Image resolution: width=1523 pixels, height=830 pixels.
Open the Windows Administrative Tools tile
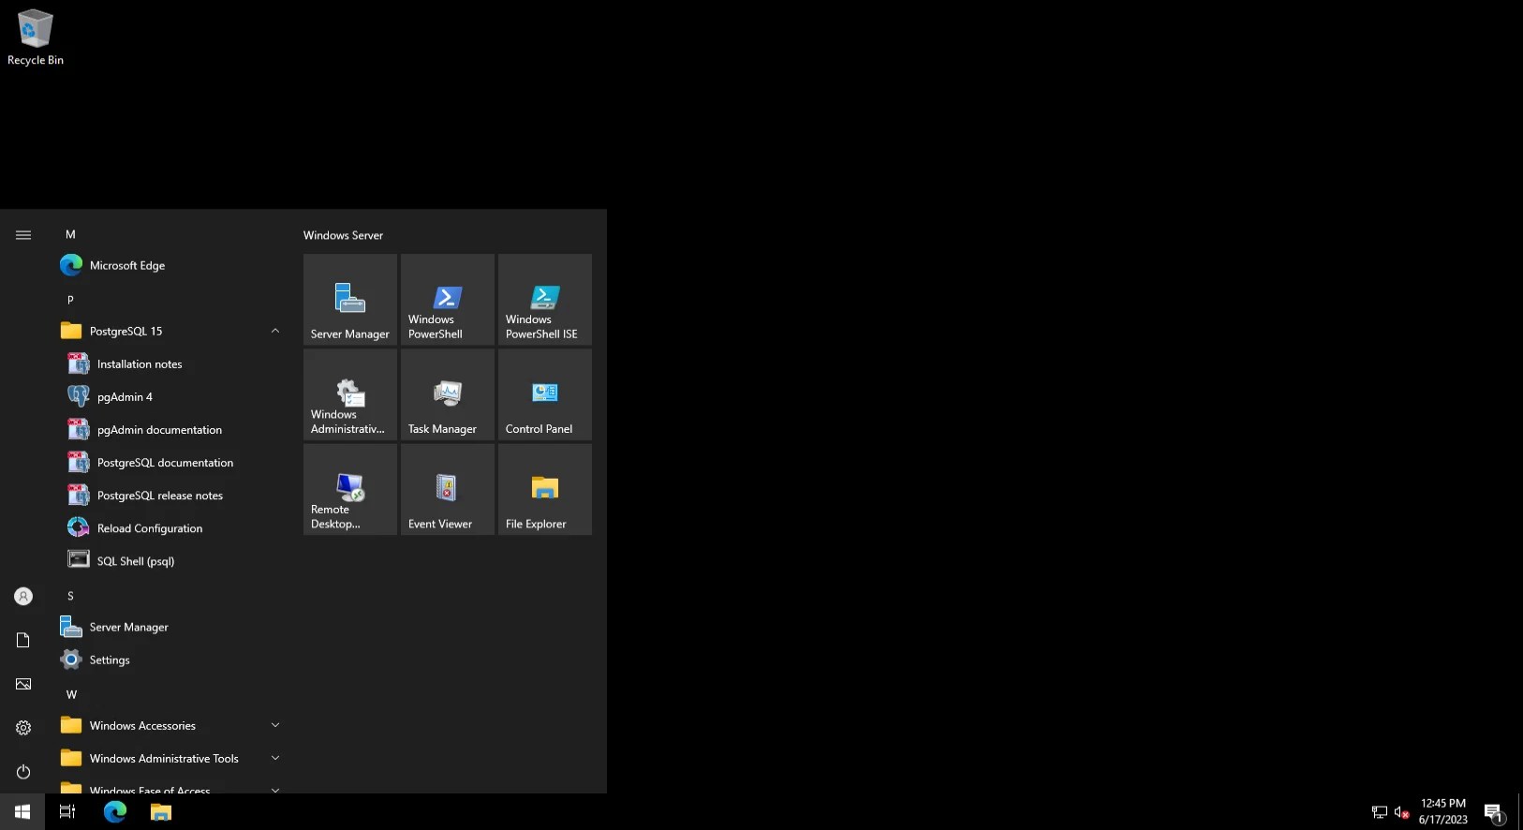[350, 395]
